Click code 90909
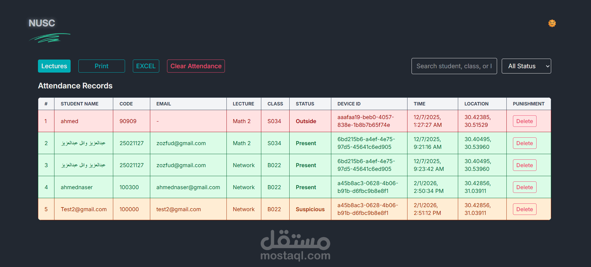 click(128, 121)
